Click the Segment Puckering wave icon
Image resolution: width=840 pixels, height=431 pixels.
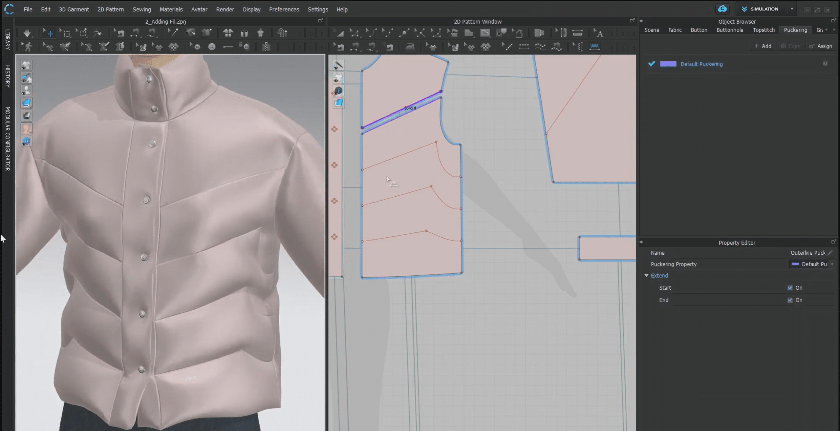(x=594, y=47)
